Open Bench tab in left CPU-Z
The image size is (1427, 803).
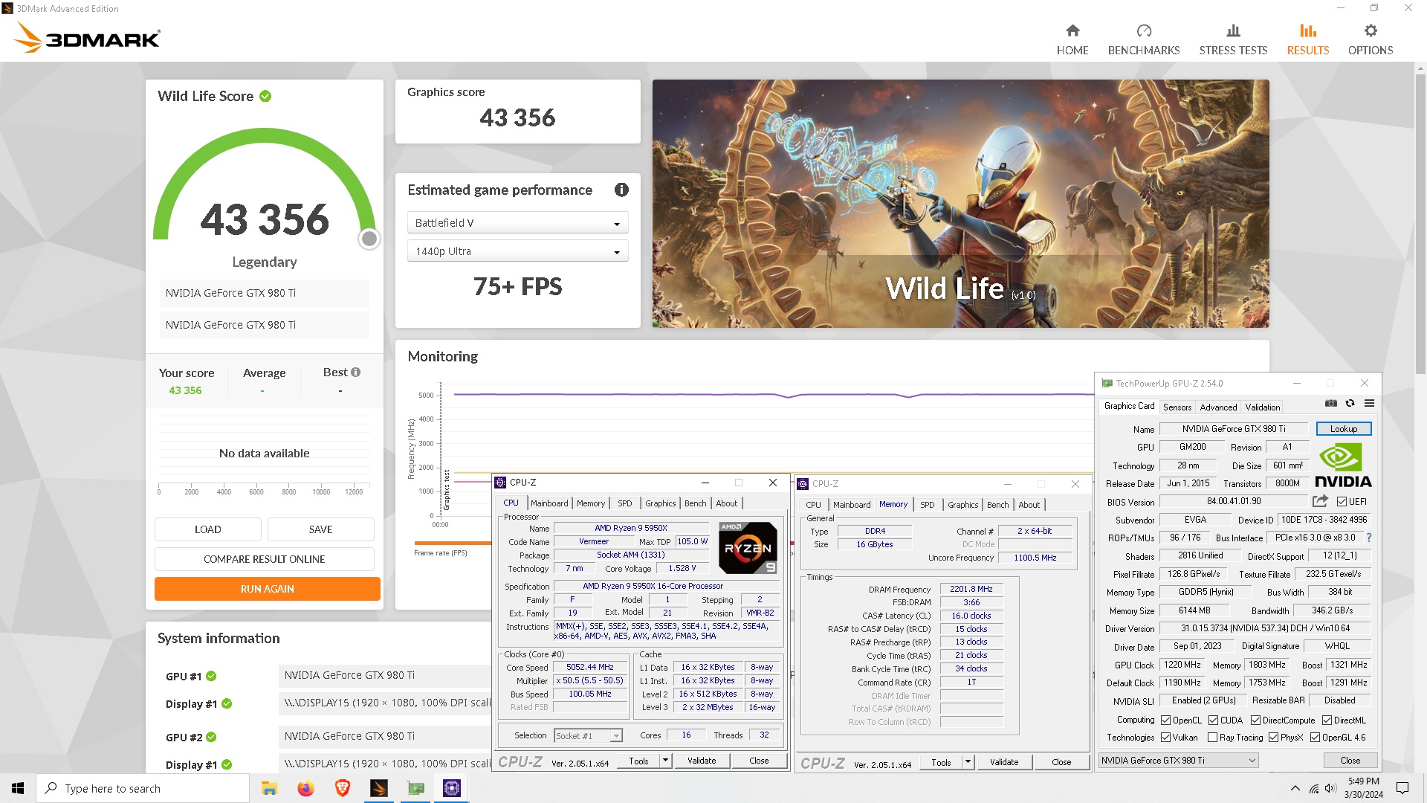point(695,503)
